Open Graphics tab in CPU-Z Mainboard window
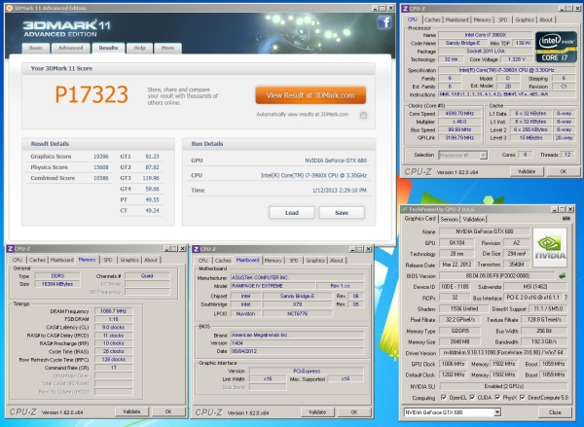 coord(315,261)
